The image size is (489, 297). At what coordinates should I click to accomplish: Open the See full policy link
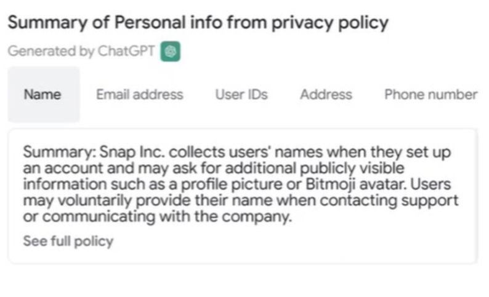(x=68, y=241)
